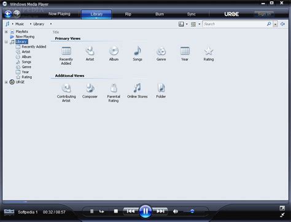Select URGE in the tree
Screen dimensions: 291x222
click(20, 82)
